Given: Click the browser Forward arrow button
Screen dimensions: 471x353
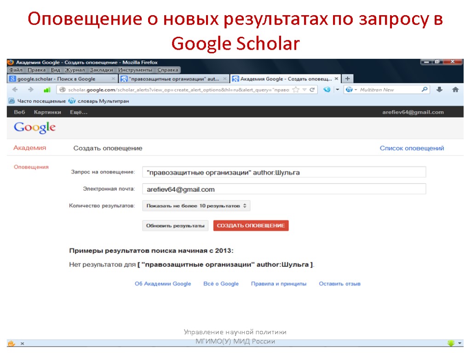Looking at the screenshot, I should click(31, 90).
